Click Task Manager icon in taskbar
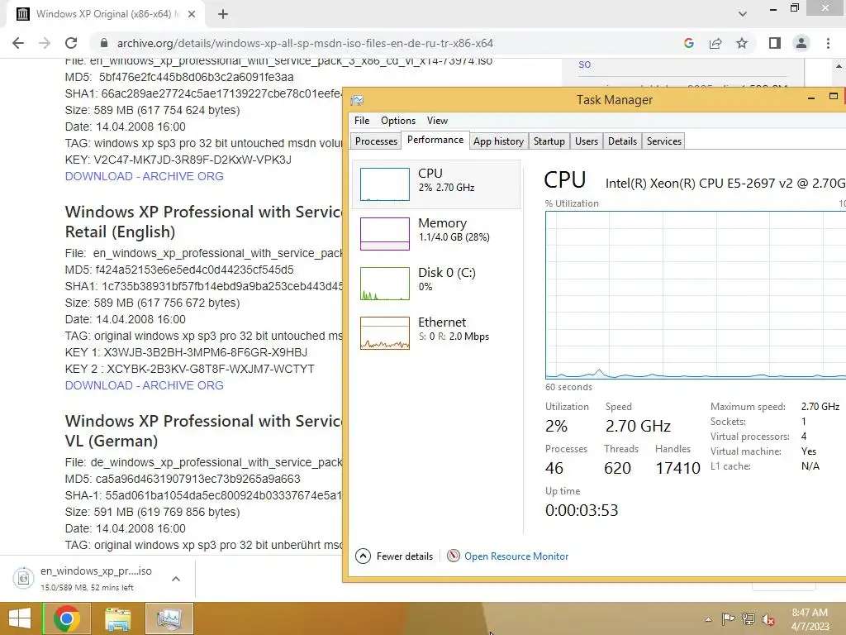This screenshot has width=846, height=635. coord(169,618)
